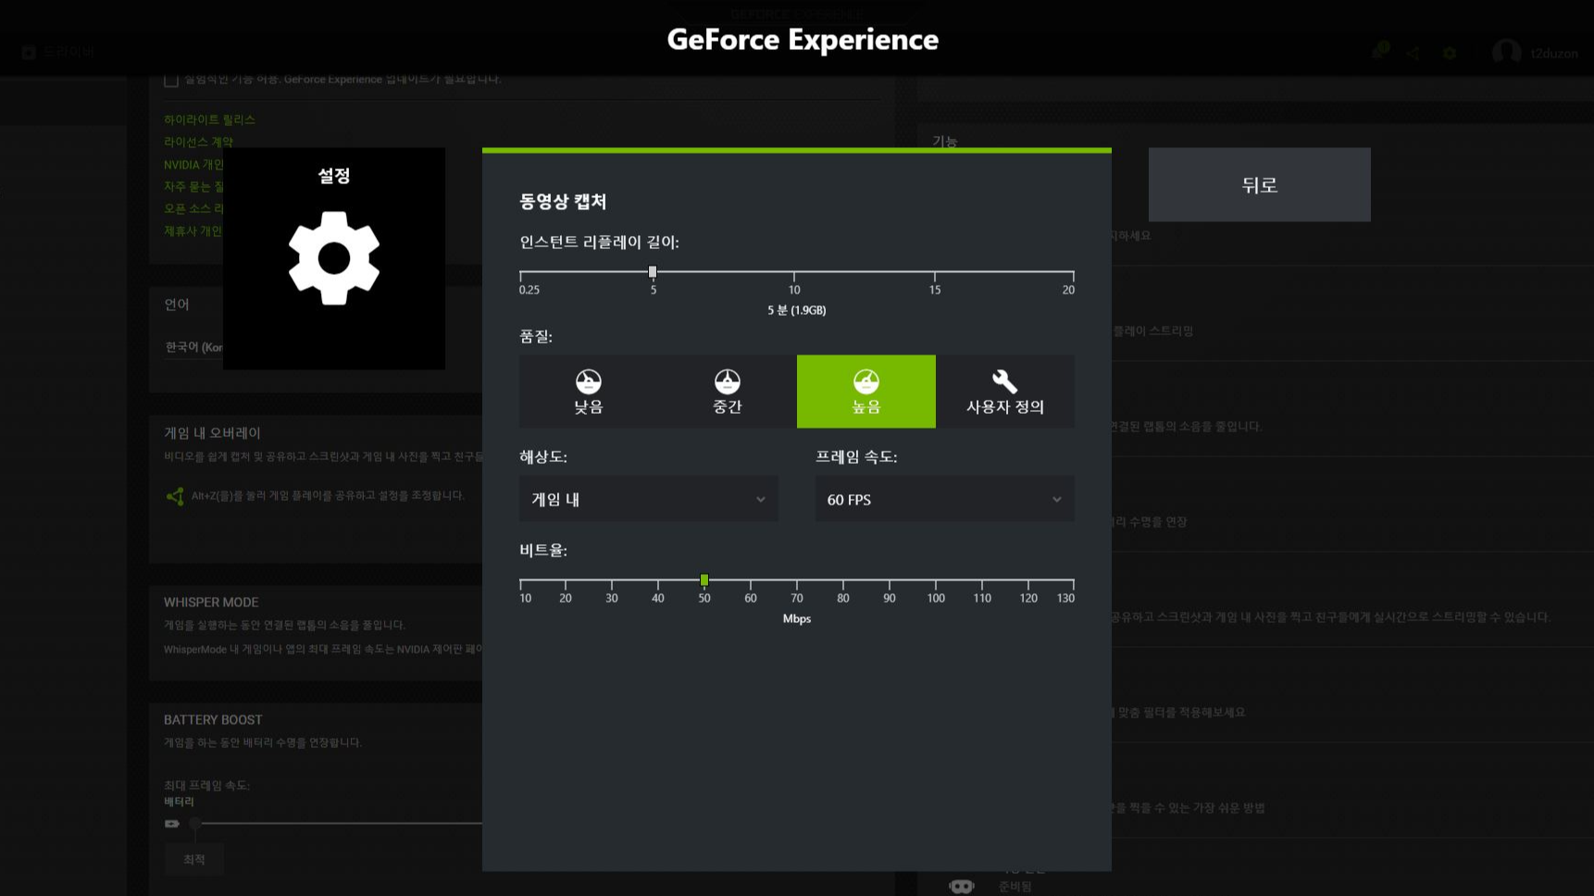Click the "130" bitrate scale label
1594x896 pixels.
[x=1065, y=598]
